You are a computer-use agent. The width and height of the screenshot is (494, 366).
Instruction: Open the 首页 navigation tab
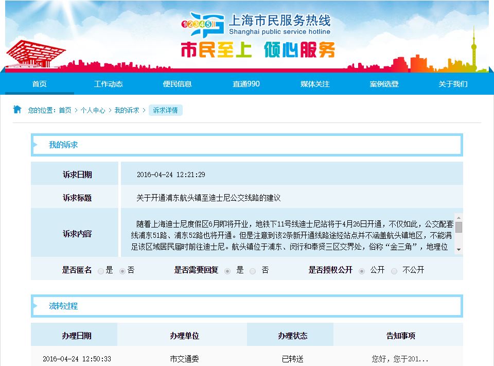tap(40, 84)
